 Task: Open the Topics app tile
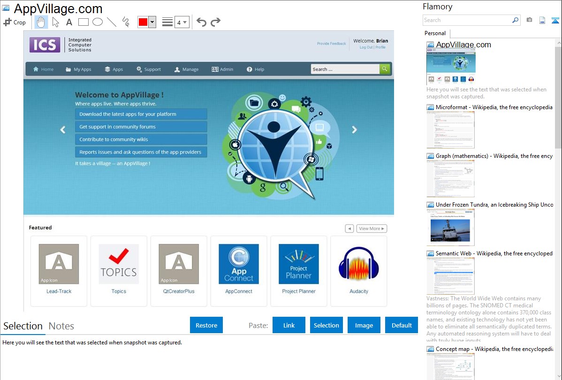(x=119, y=271)
